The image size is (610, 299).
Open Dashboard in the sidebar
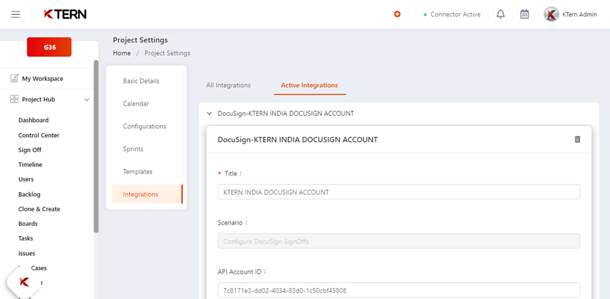(x=34, y=120)
